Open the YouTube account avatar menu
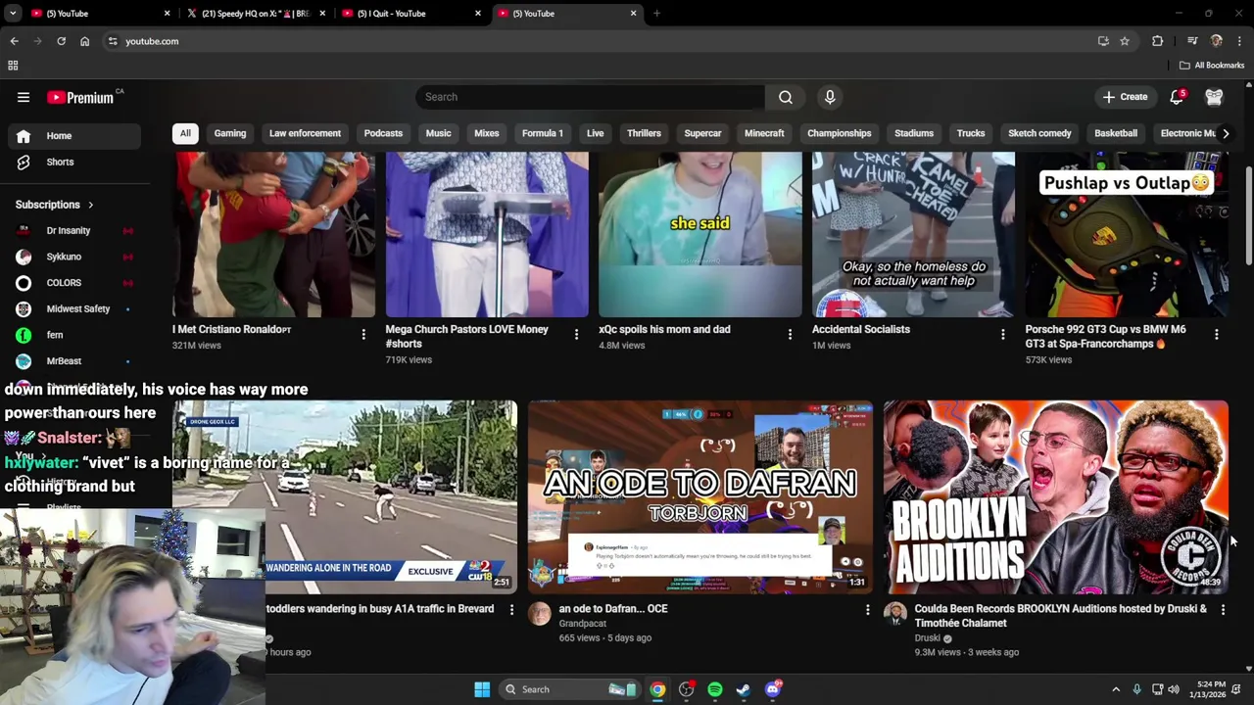 1214,97
